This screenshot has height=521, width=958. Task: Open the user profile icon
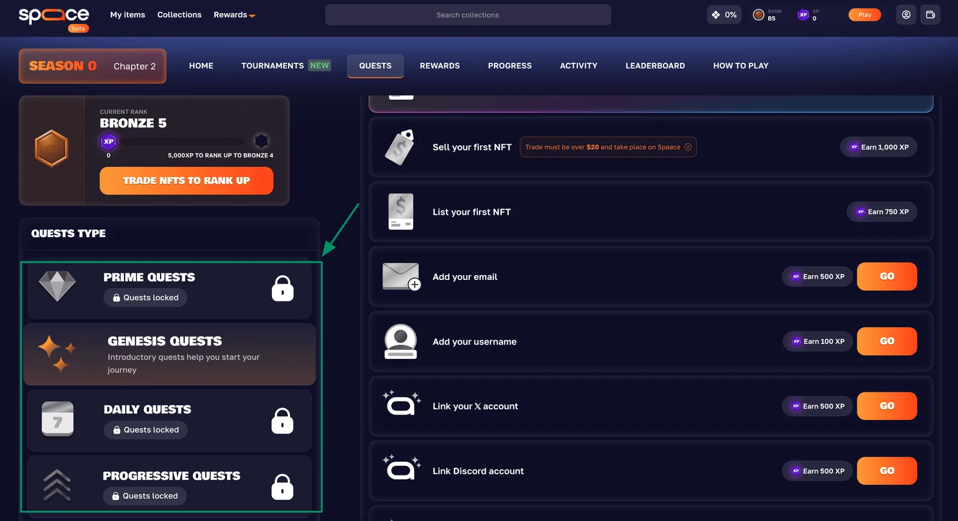[x=906, y=15]
